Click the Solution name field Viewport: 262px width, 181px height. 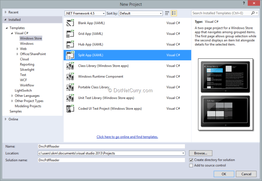tap(112, 160)
